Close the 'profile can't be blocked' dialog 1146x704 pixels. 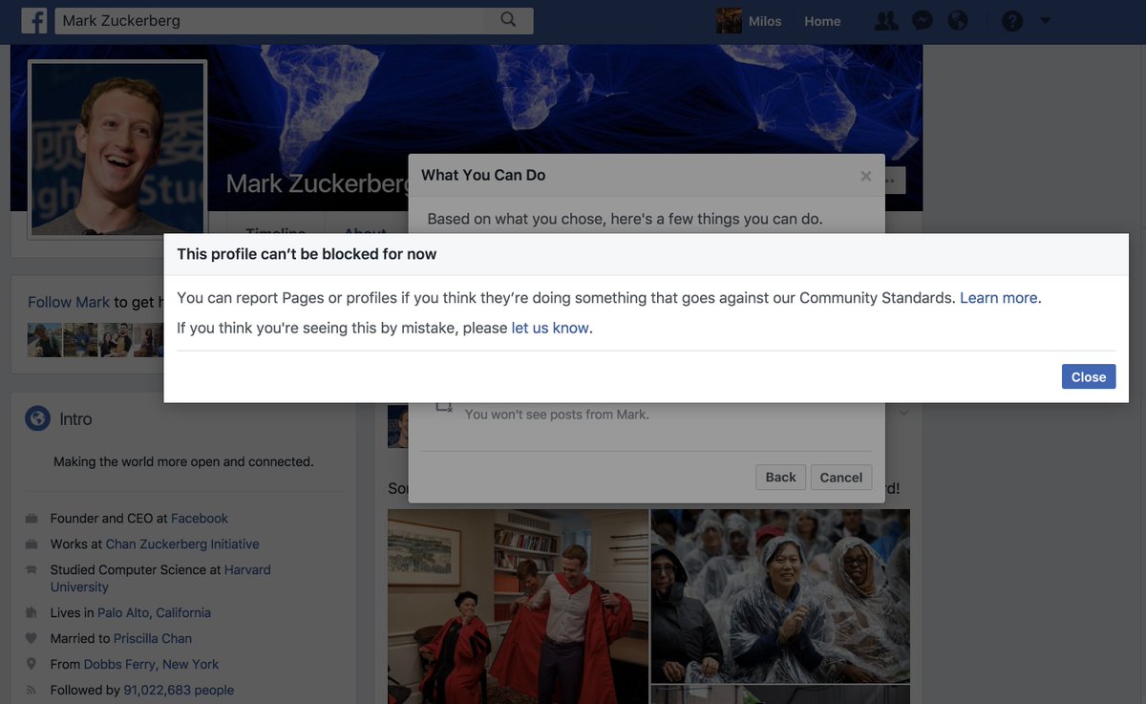(x=1089, y=376)
